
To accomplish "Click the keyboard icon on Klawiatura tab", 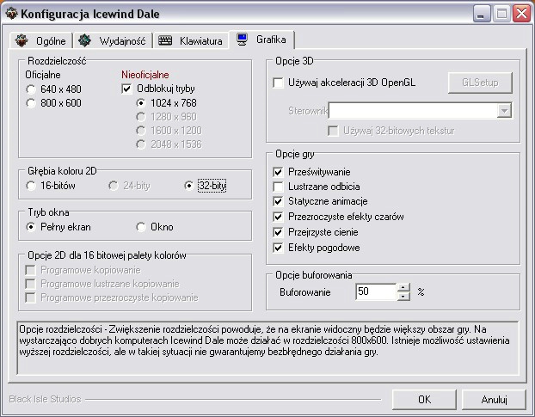I will click(165, 40).
